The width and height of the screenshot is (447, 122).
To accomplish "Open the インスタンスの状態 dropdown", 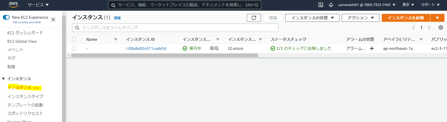I will pyautogui.click(x=312, y=18).
